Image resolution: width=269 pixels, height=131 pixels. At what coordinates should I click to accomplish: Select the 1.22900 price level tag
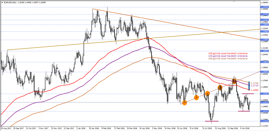pos(264,32)
